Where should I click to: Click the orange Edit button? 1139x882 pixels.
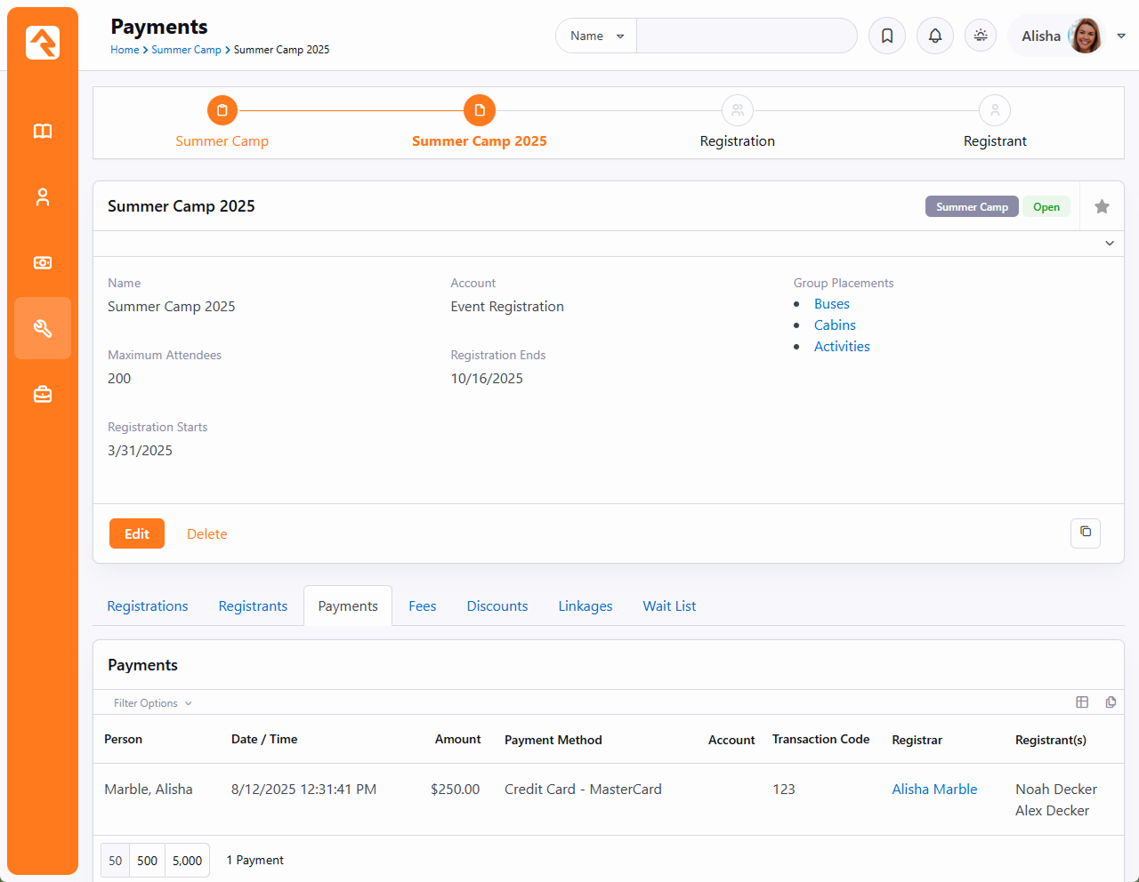(x=137, y=533)
